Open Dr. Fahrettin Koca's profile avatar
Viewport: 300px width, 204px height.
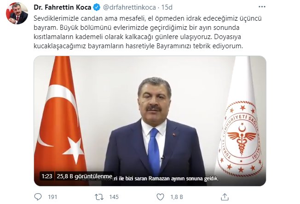tap(17, 13)
